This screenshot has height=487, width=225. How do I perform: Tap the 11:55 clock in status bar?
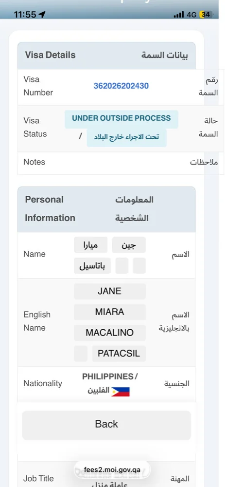(x=25, y=14)
